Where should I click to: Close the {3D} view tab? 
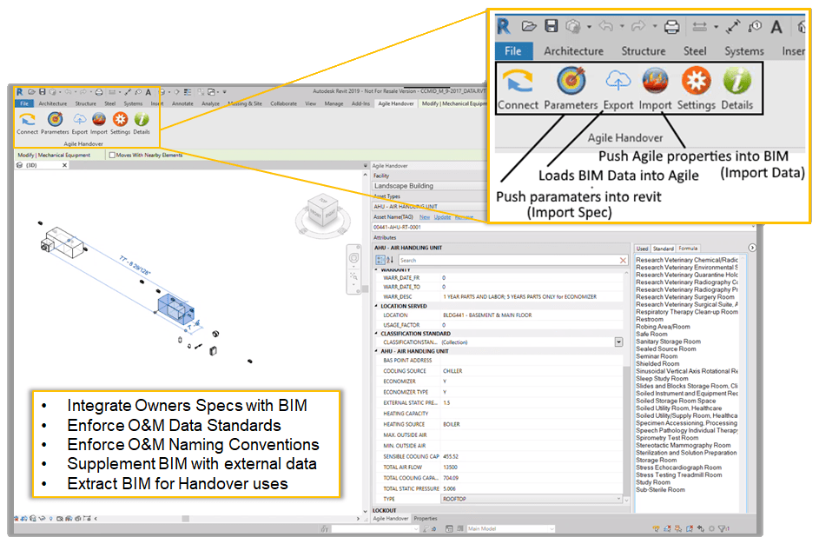(65, 165)
